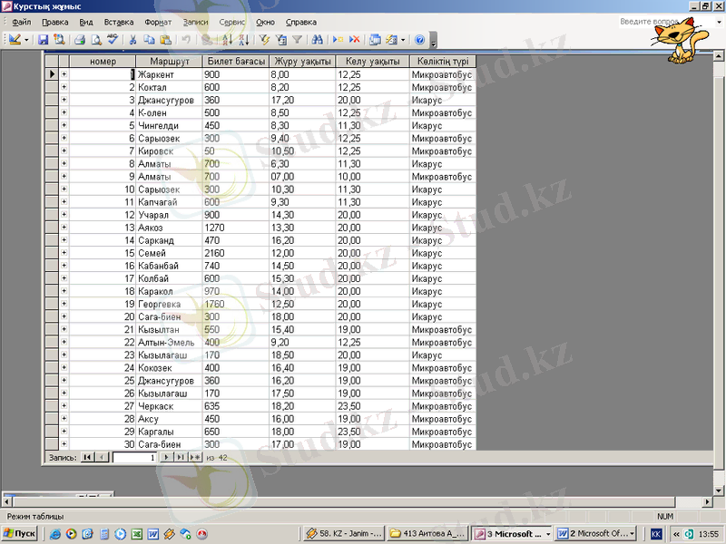Viewport: 726px width, 544px height.
Task: Open the View mode dropdown arrow
Action: point(26,40)
